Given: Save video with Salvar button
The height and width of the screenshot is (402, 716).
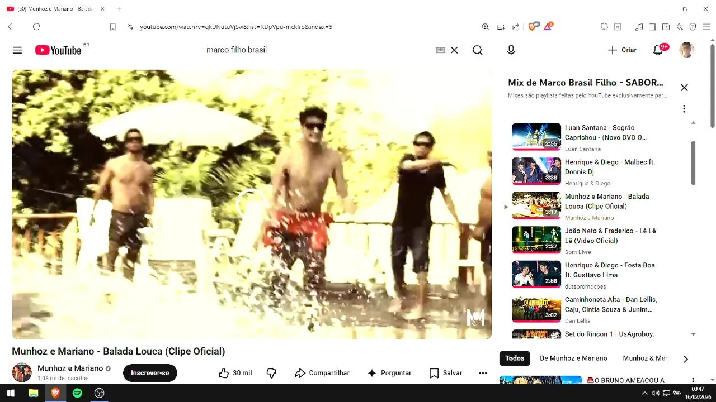Looking at the screenshot, I should coord(446,373).
